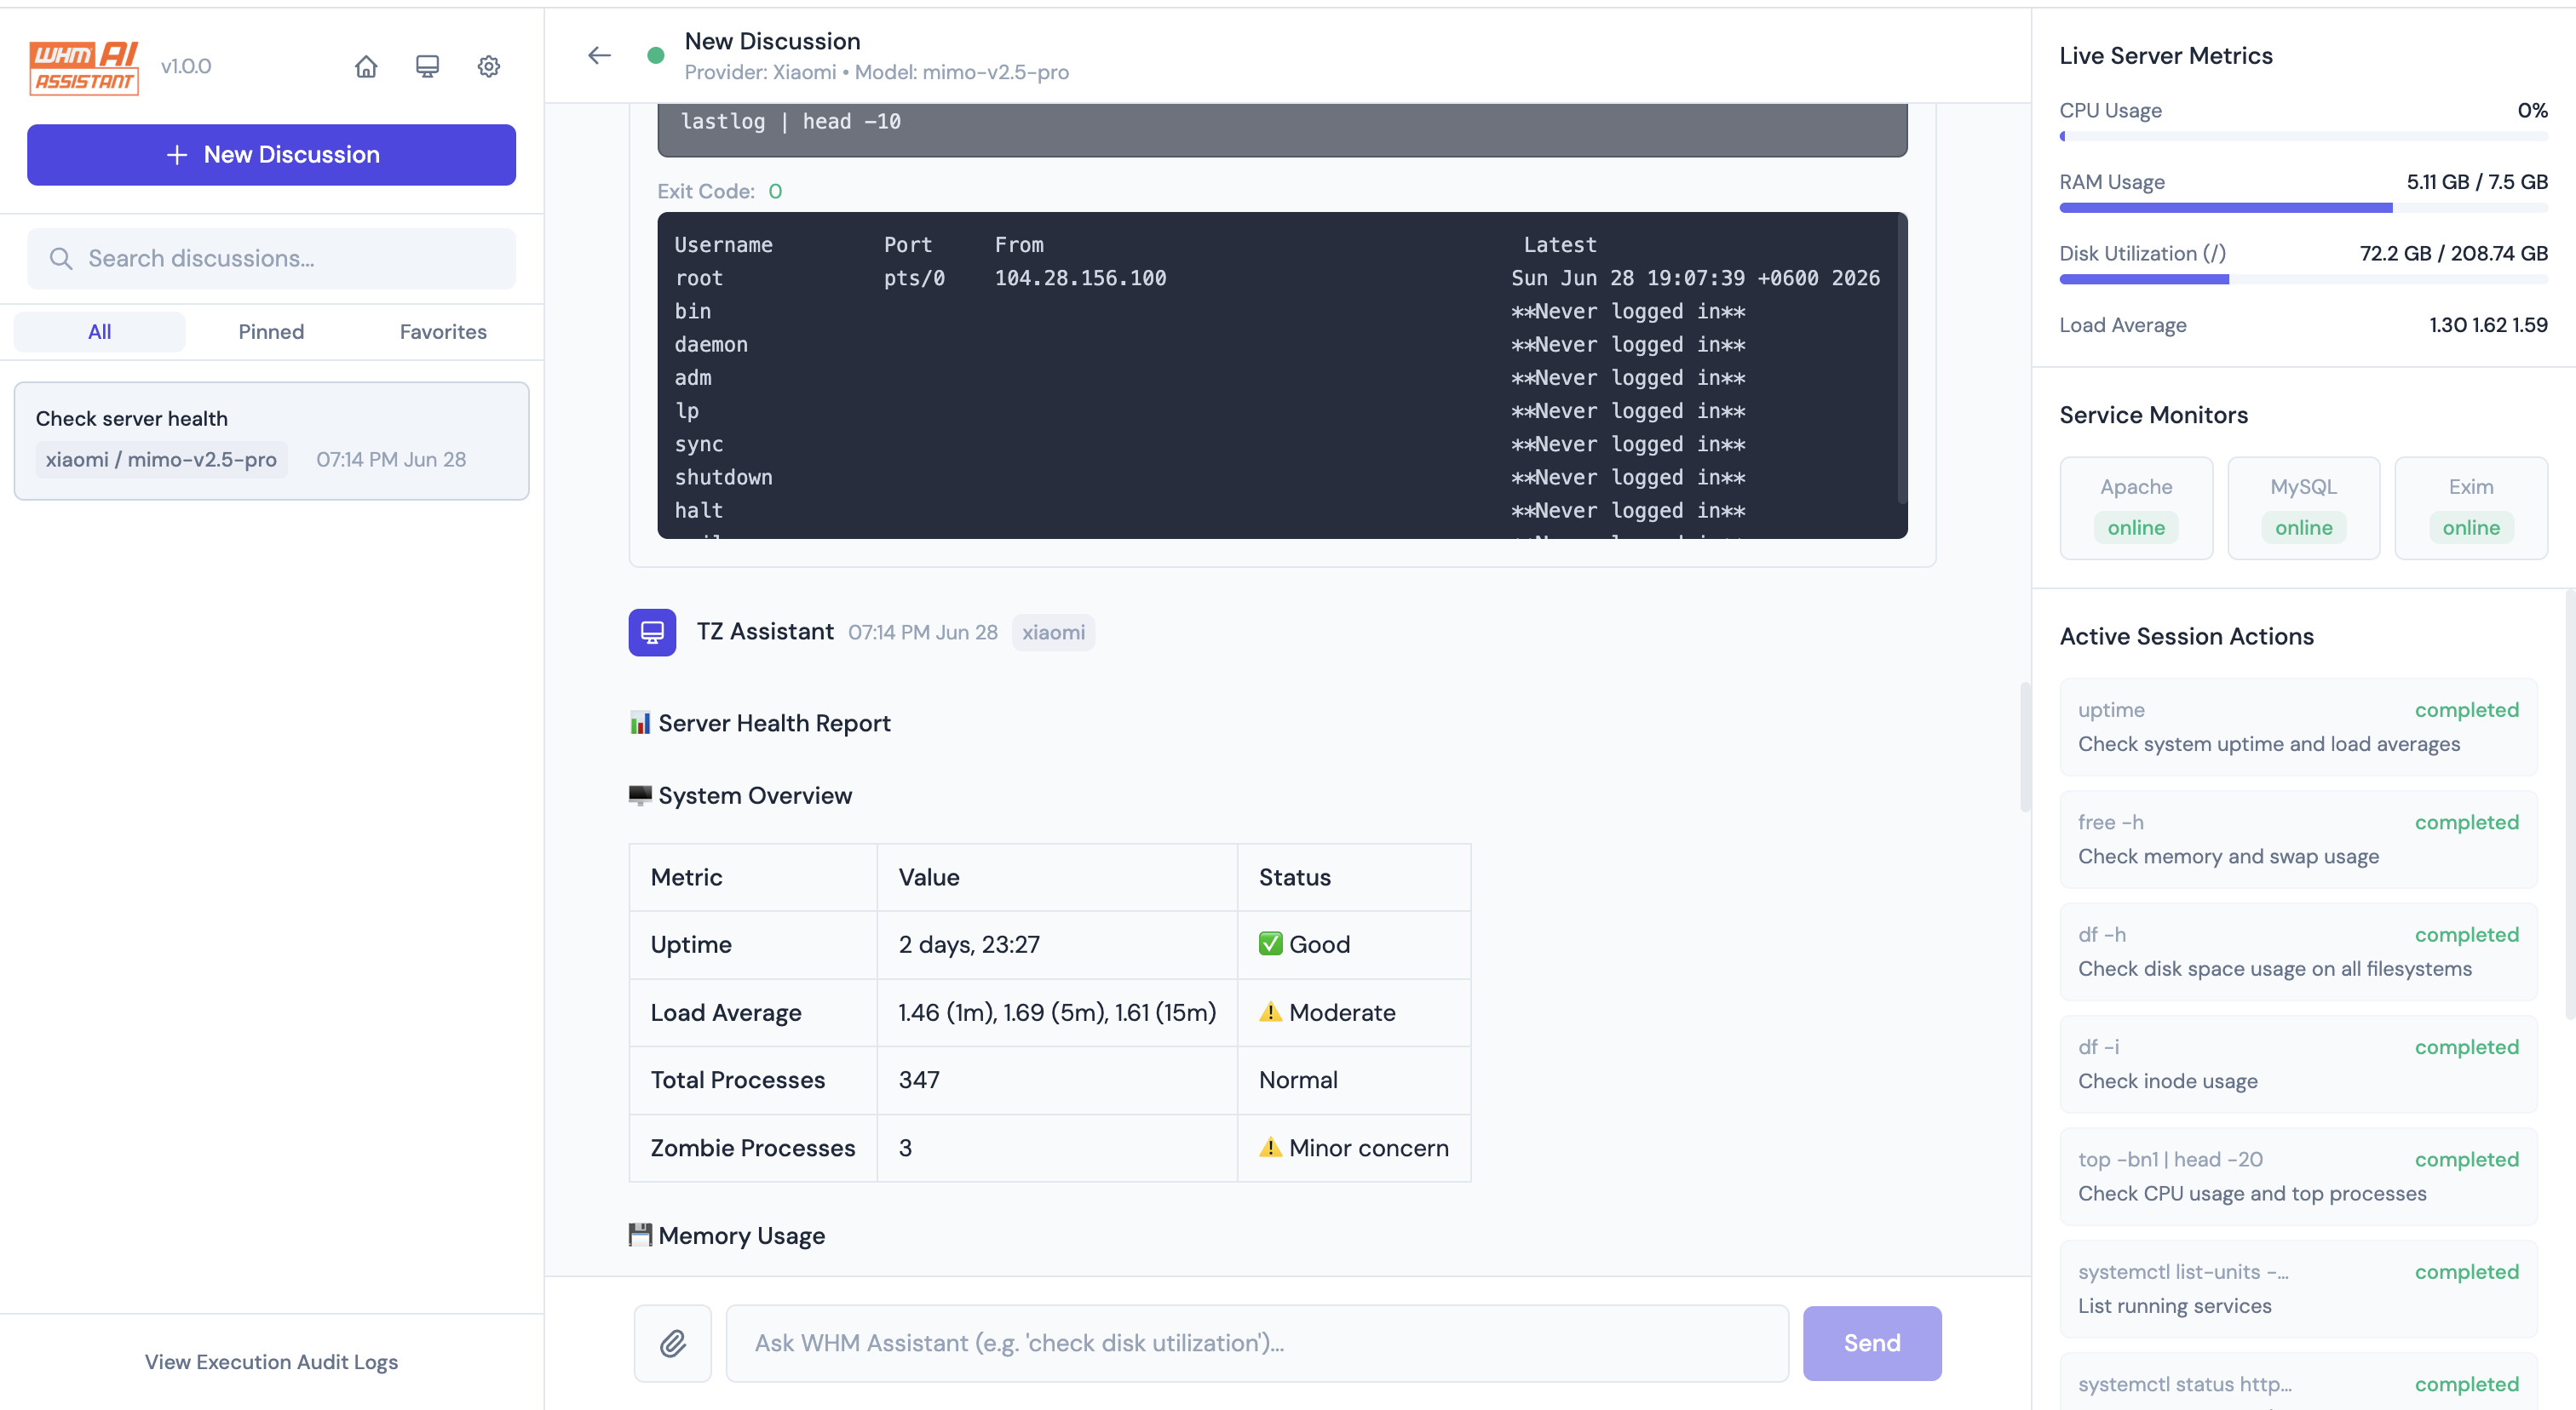Click the Minor concern warning icon
Viewport: 2576px width, 1410px height.
click(1270, 1147)
